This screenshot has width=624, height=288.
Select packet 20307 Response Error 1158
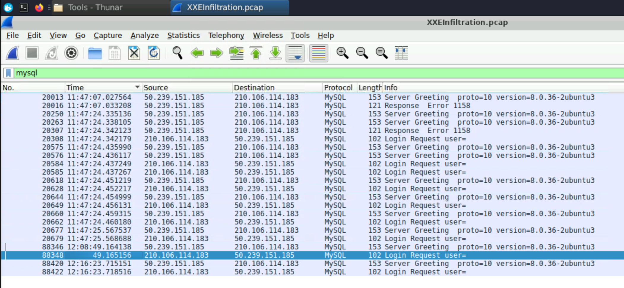point(312,131)
